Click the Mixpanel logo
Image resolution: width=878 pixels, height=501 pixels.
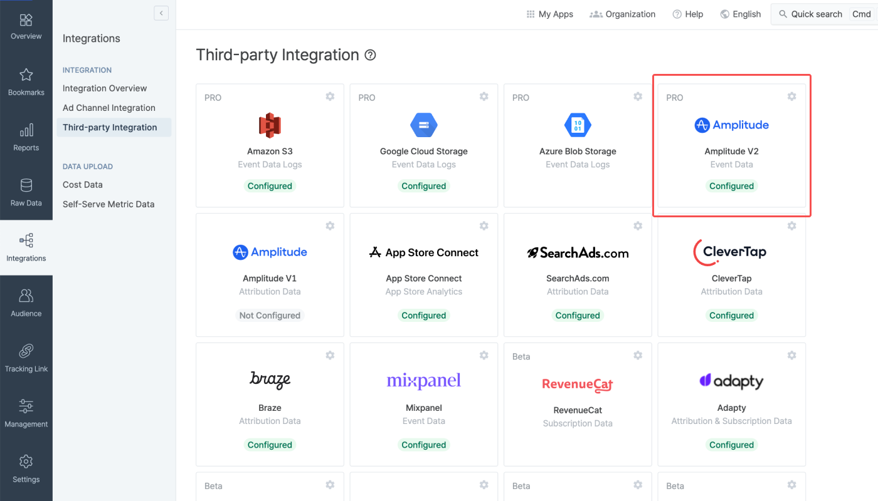pos(424,380)
